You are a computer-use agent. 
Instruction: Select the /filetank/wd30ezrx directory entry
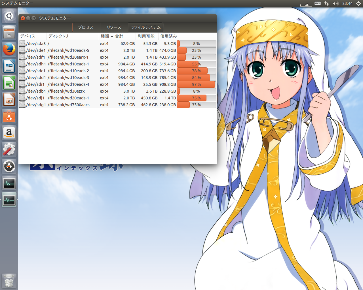[66, 91]
